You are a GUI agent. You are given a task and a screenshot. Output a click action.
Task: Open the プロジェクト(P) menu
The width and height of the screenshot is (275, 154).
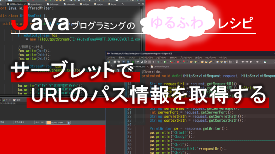pos(186,57)
